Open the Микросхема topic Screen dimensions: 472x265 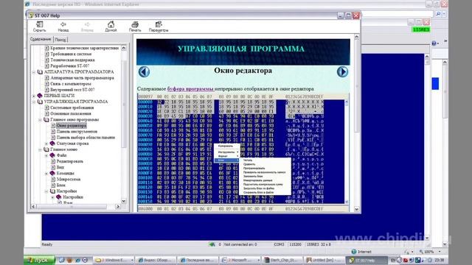[x=69, y=180]
